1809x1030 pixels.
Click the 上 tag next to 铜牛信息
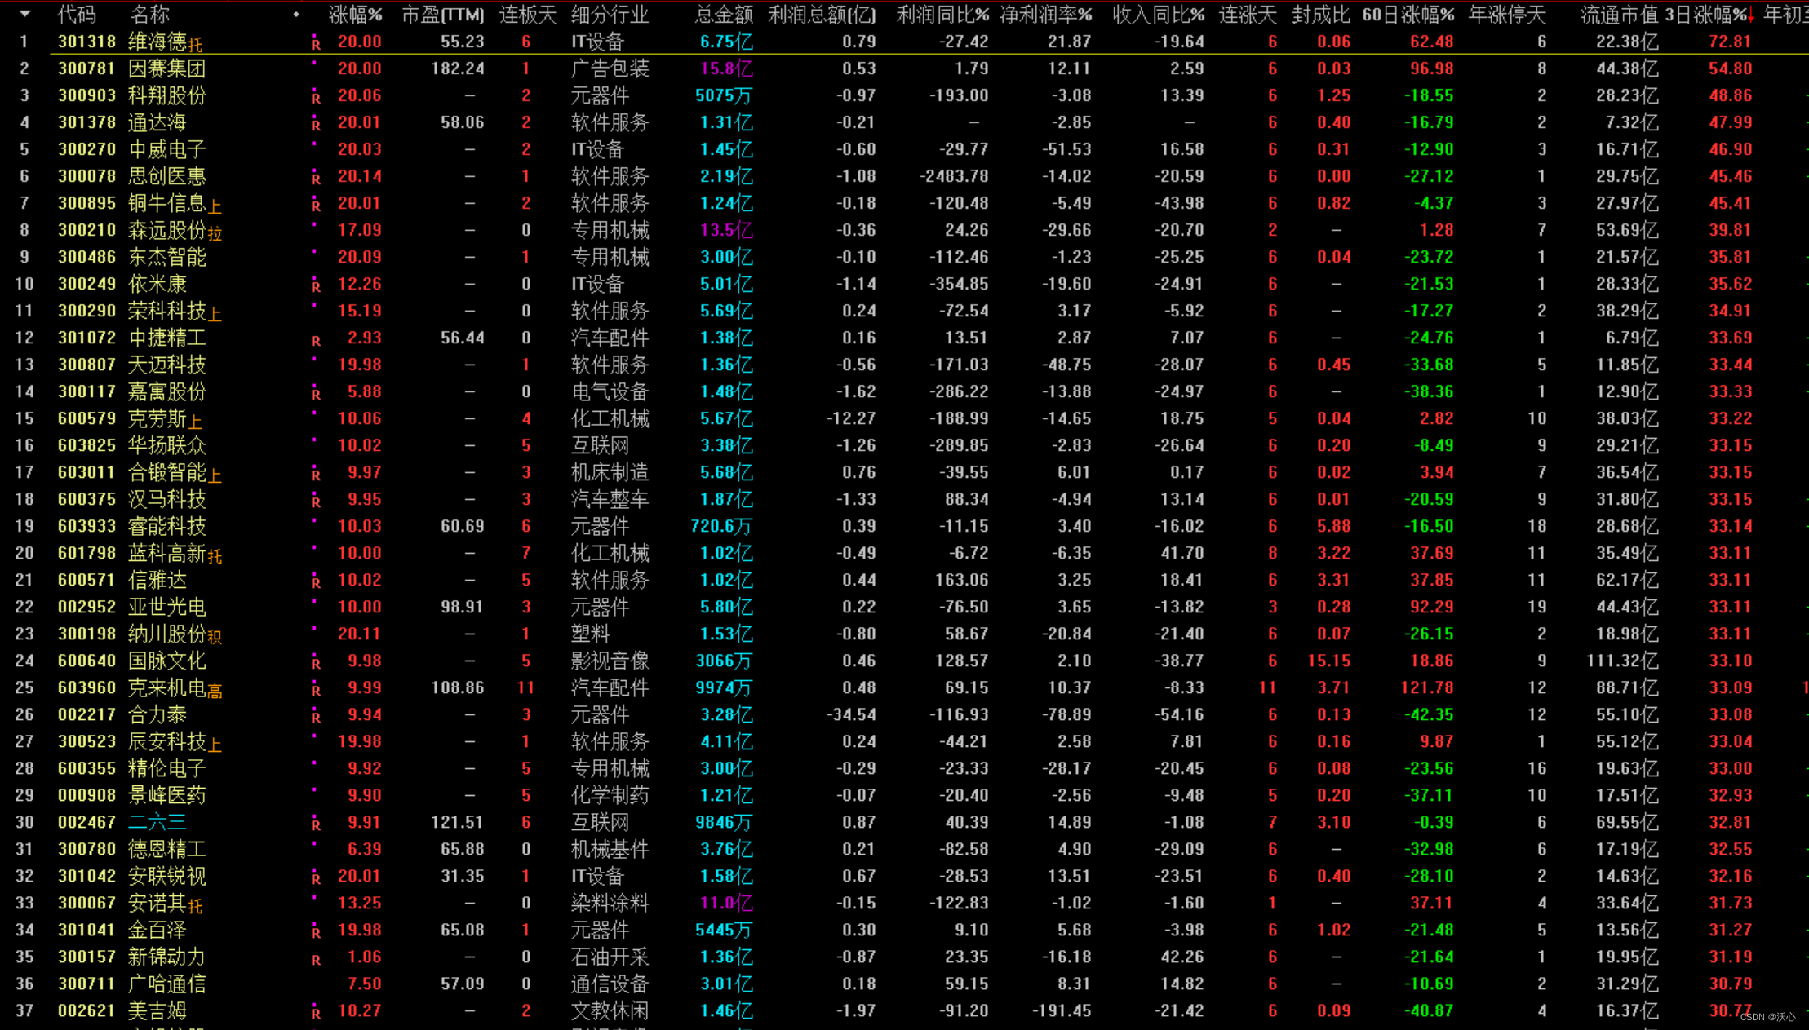pos(215,206)
